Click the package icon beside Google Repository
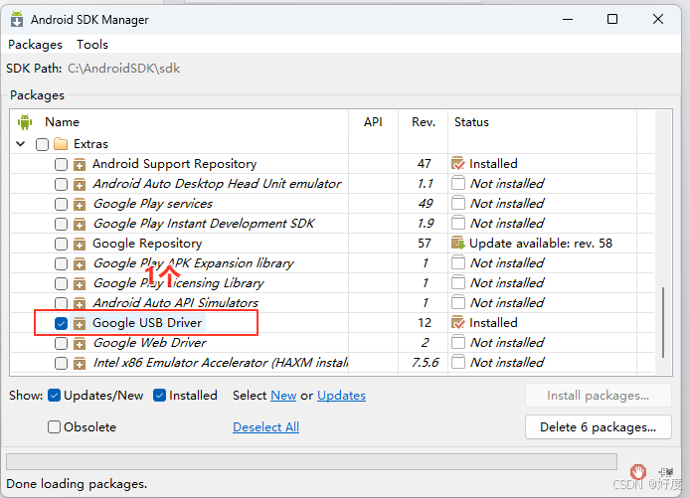 [x=80, y=244]
